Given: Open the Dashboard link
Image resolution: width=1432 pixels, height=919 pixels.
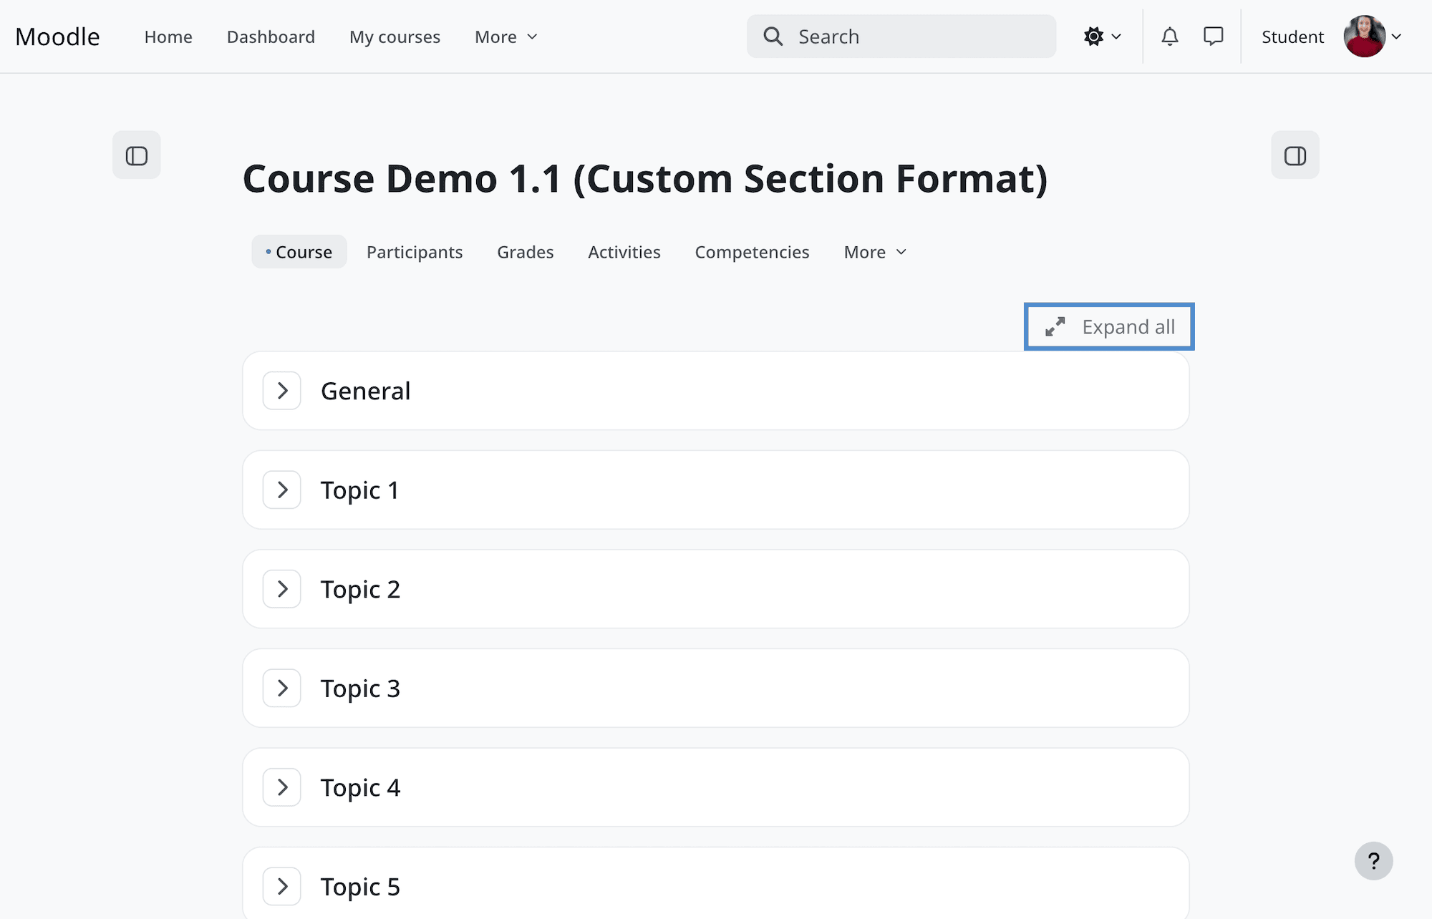Looking at the screenshot, I should [271, 37].
